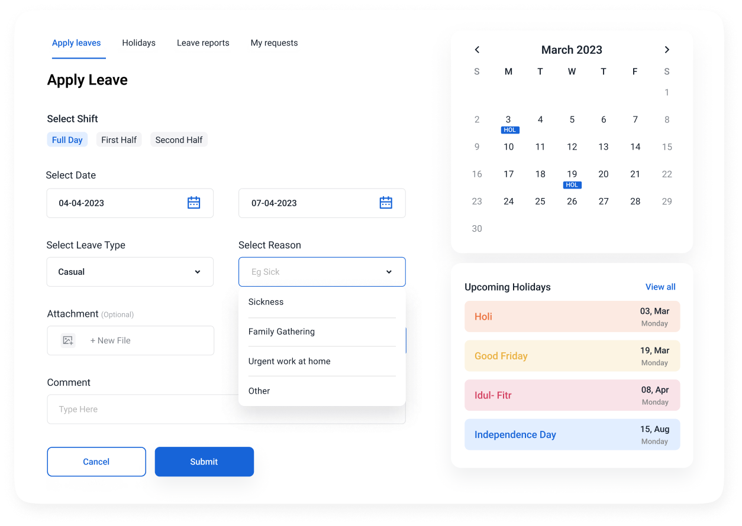Viewport: 742px width, 526px height.
Task: Go to previous month in calendar
Action: 477,50
